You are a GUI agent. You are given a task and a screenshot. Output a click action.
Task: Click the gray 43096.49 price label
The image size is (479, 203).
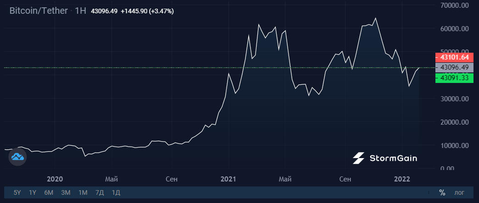pos(454,67)
